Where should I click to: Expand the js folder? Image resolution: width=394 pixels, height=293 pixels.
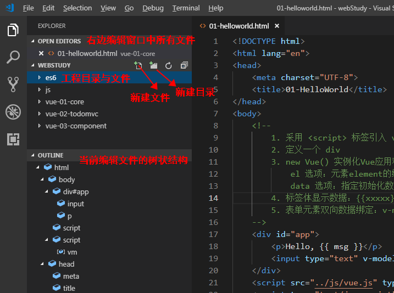[40, 89]
